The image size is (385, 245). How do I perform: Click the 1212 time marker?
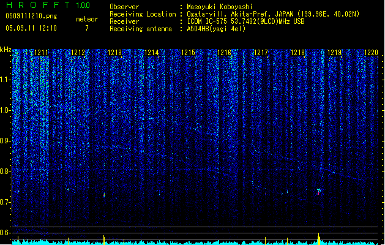[78, 53]
